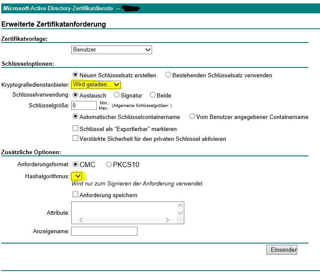Image resolution: width=320 pixels, height=274 pixels.
Task: Enable Verstärkte Sicherheit für privaten Schlüssel
Action: click(75, 138)
